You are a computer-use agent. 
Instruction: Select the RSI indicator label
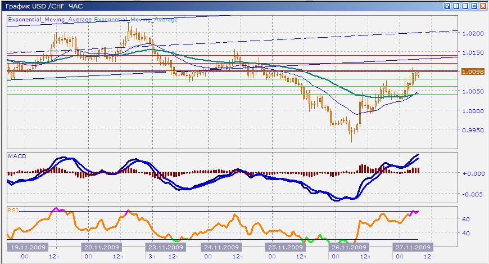pos(13,210)
